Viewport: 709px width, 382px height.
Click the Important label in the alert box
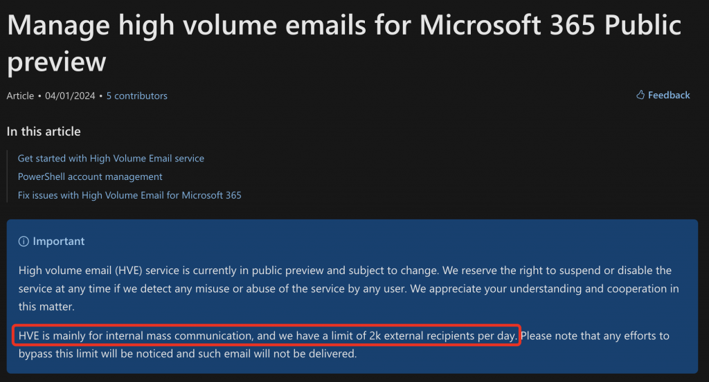click(59, 242)
